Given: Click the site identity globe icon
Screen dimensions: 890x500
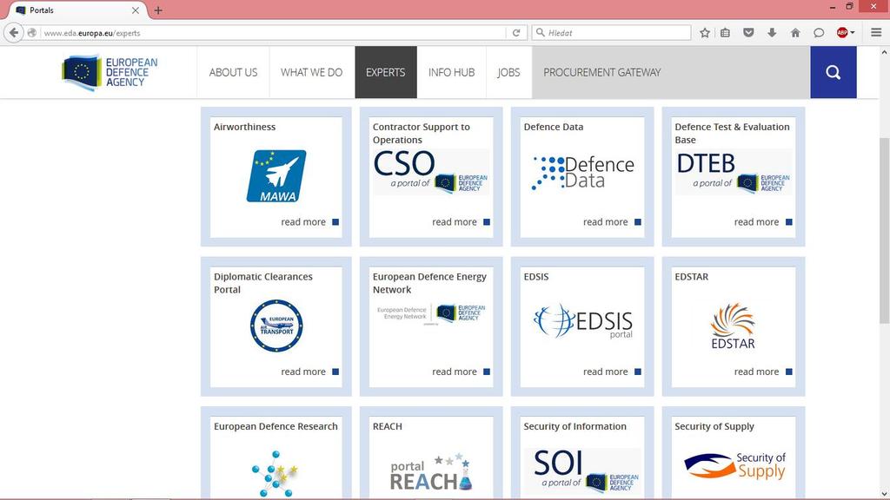Looking at the screenshot, I should click(32, 33).
